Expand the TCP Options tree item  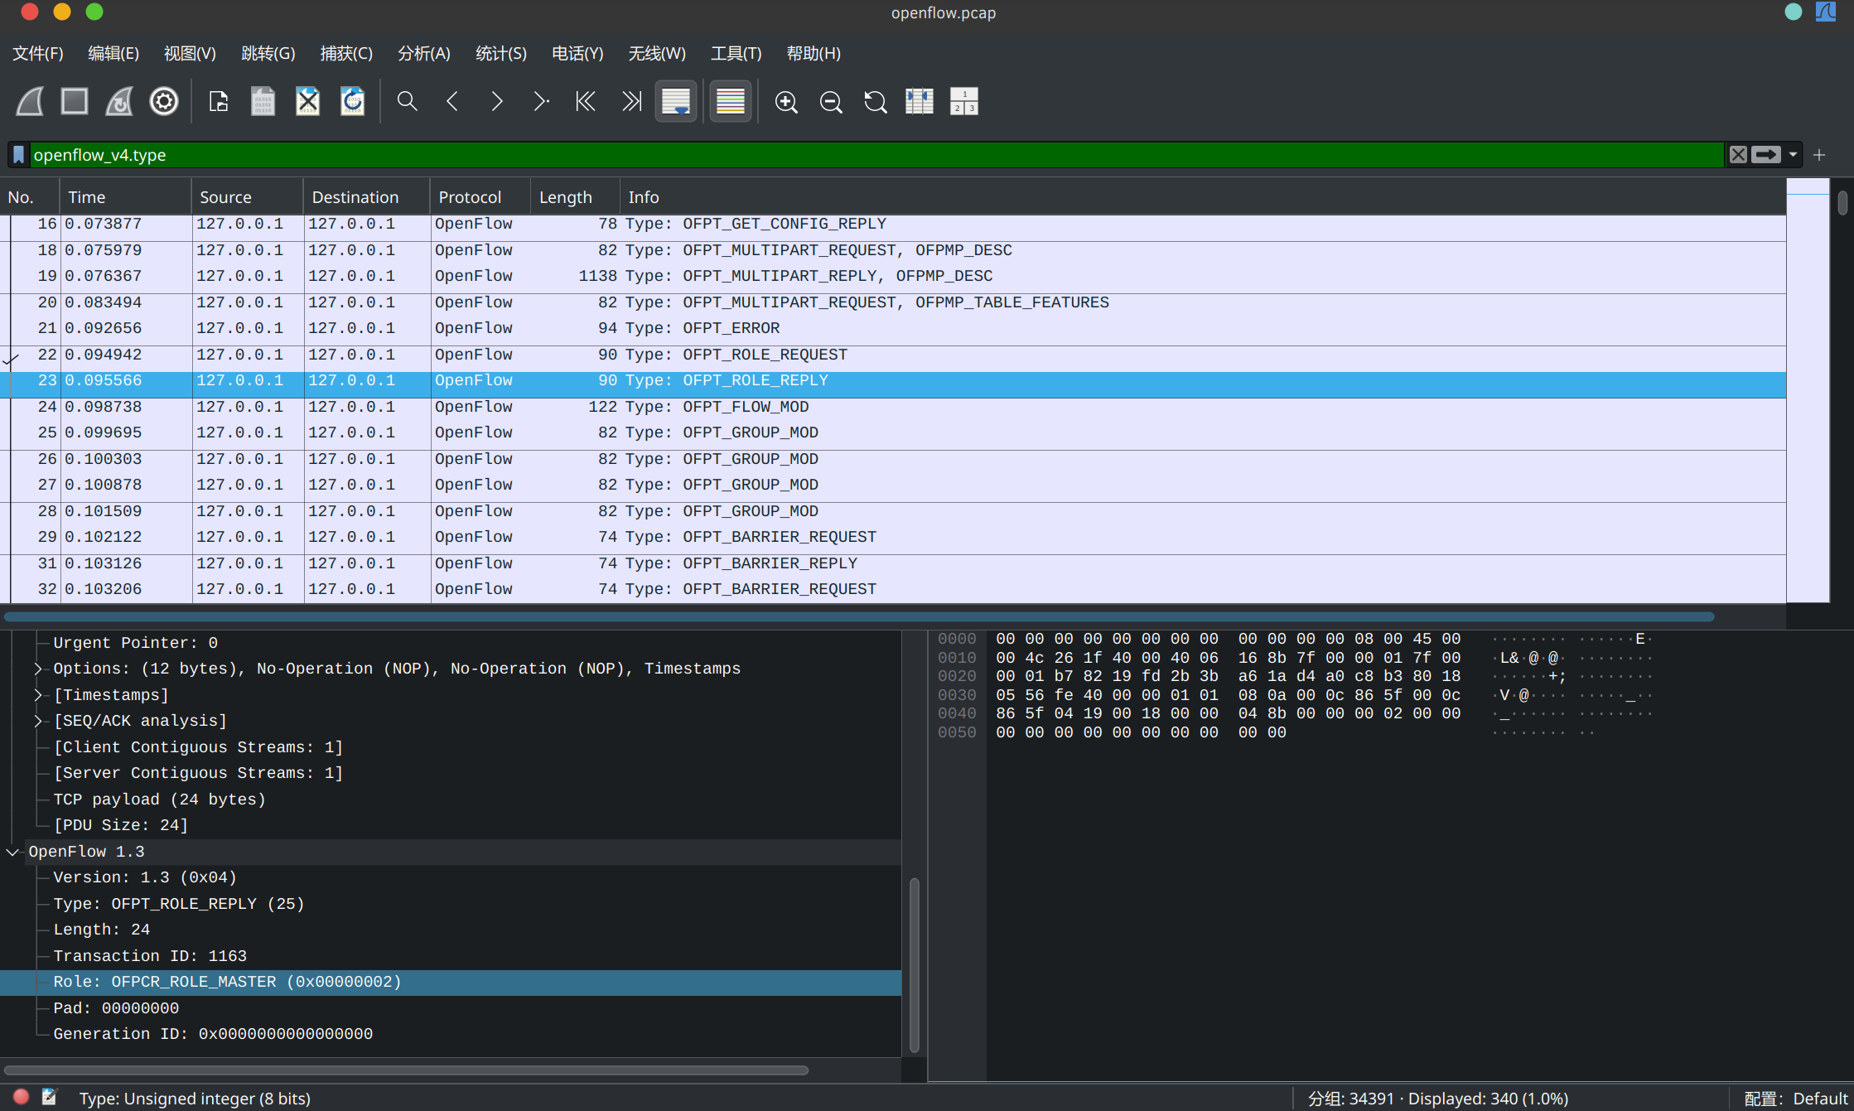37,669
